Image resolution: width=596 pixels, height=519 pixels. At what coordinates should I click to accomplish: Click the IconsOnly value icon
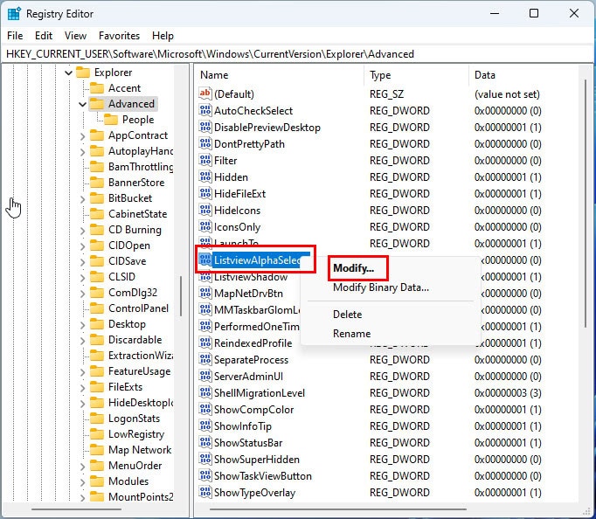[205, 227]
